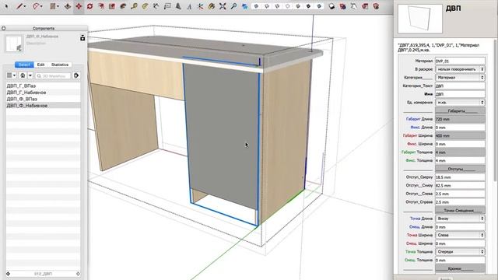Open the 'Ед. измерения' units dropdown
498x280 pixels.
460,102
